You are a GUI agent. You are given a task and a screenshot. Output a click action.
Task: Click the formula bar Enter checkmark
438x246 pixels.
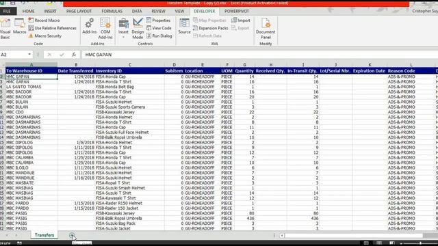tap(62, 55)
